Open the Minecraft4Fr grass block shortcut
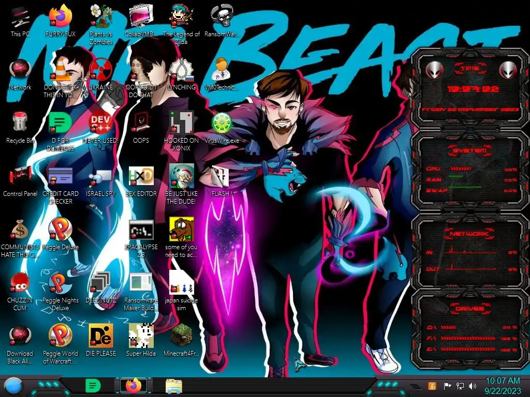 pos(181,341)
